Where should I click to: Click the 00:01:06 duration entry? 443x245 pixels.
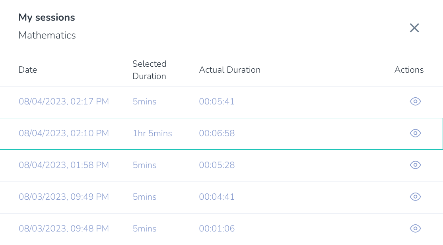[x=217, y=229]
